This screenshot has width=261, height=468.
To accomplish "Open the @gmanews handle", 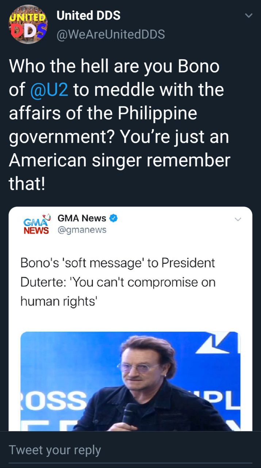I will (82, 230).
